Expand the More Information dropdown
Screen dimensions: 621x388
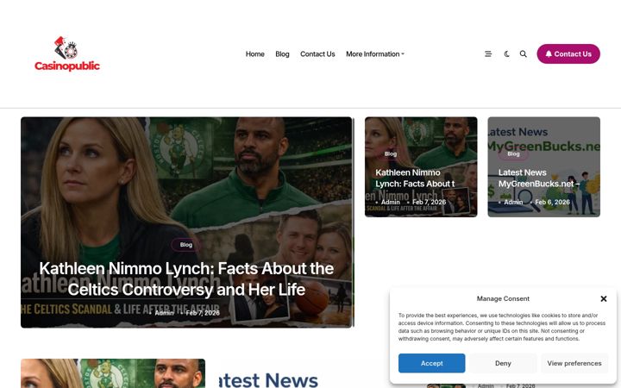coord(375,53)
